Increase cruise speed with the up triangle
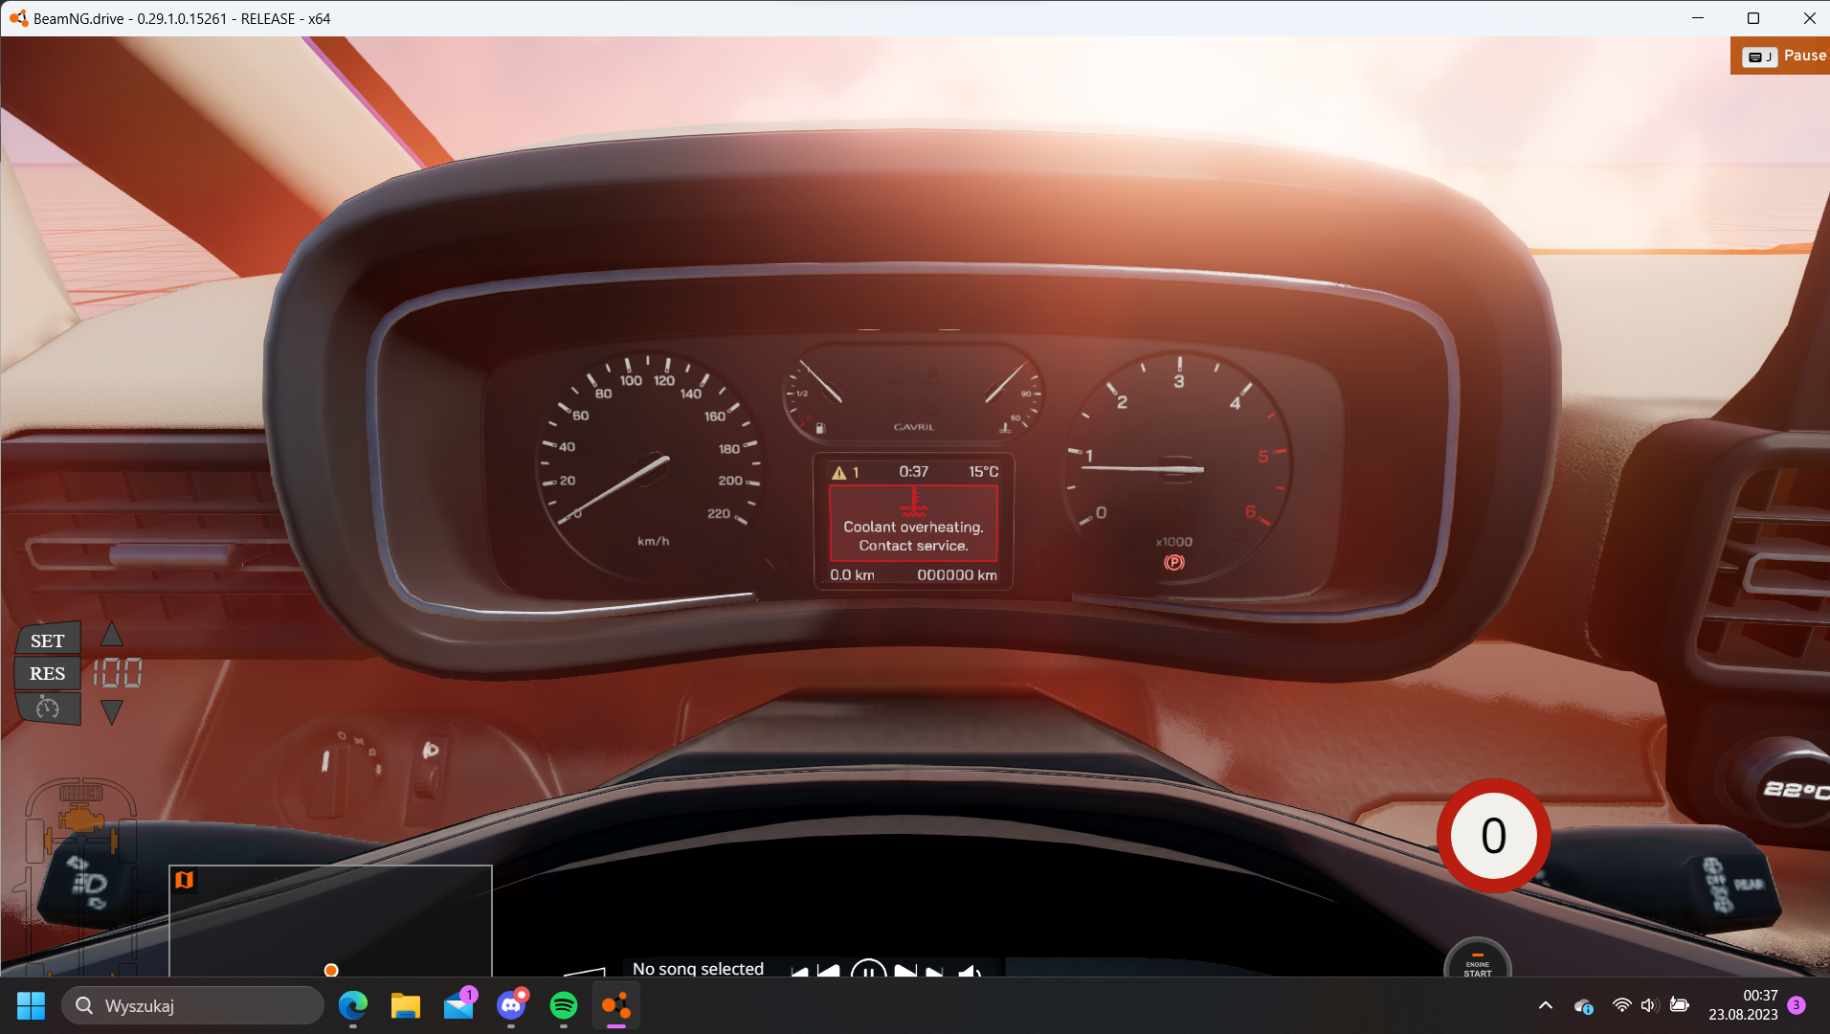This screenshot has width=1830, height=1034. [x=112, y=634]
